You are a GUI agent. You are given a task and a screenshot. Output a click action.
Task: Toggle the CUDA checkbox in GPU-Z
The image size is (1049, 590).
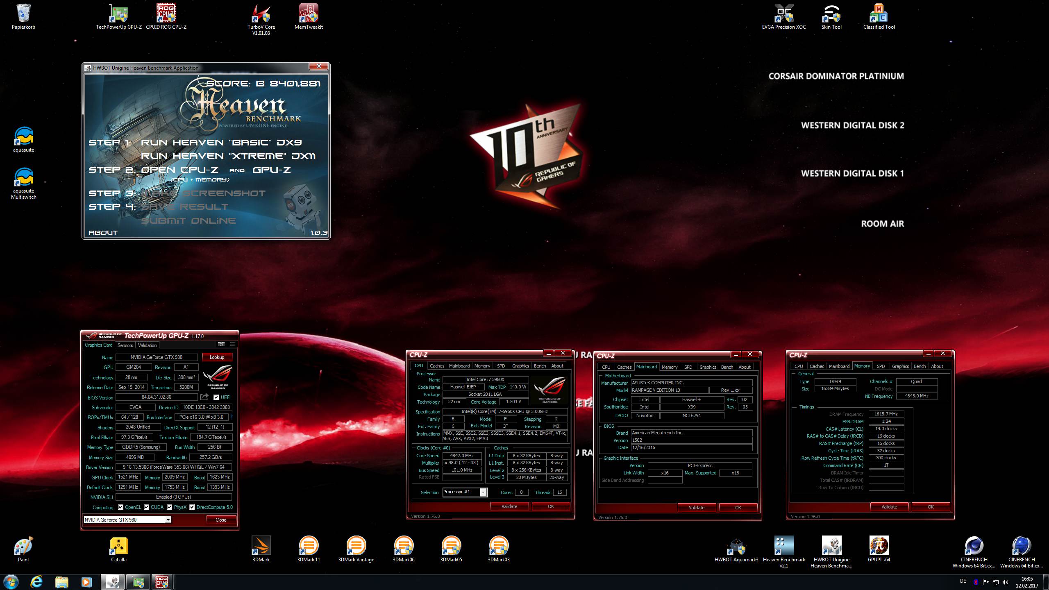[x=146, y=507]
